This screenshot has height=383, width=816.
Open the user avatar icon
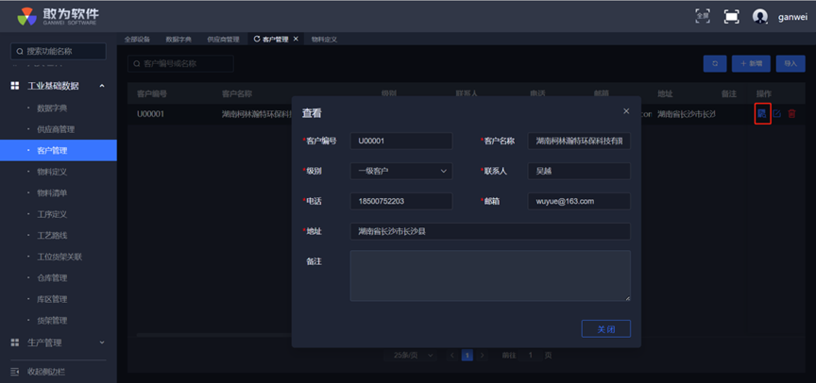point(760,17)
